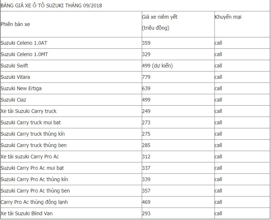Click 'call' in the Suzuki Swift row
This screenshot has width=271, height=220.
point(218,66)
